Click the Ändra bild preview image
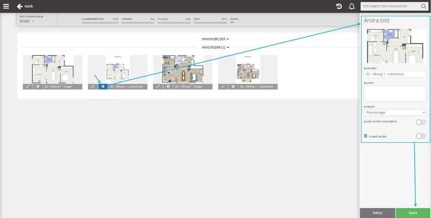The width and height of the screenshot is (431, 218). [395, 46]
